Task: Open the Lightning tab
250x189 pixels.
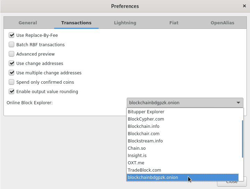Action: (x=125, y=23)
